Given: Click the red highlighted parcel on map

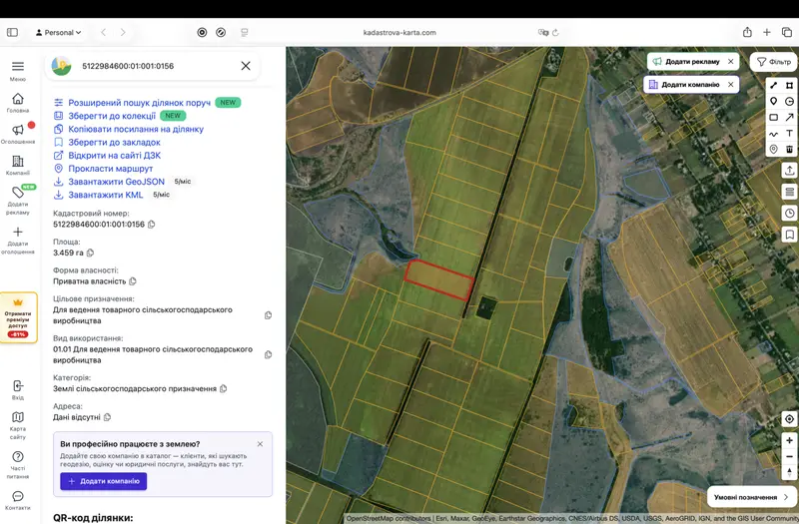Looking at the screenshot, I should tap(438, 279).
